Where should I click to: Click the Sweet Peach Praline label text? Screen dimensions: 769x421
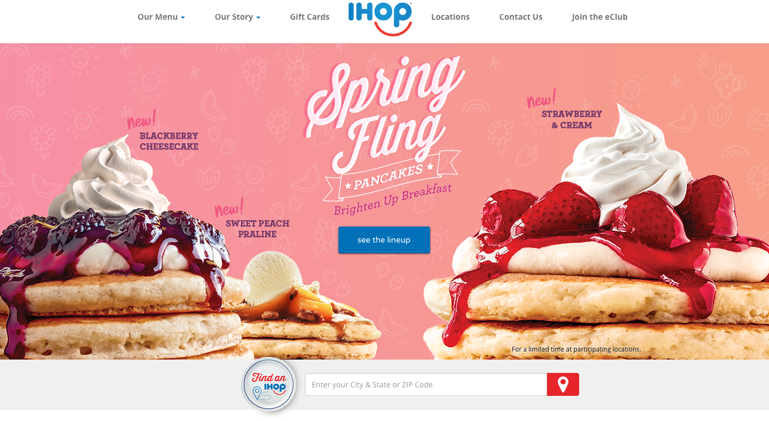(x=257, y=229)
